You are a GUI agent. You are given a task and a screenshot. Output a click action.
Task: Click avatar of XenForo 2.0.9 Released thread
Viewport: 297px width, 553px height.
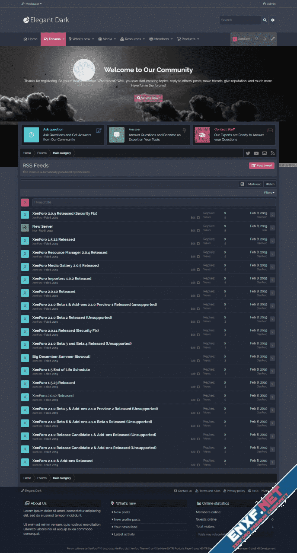25,215
